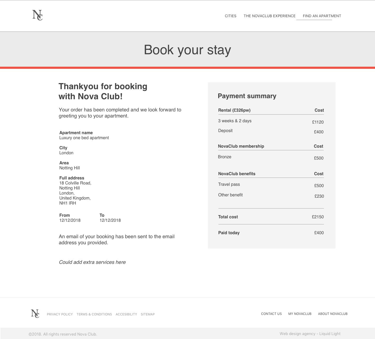View Terms & Conditions in the footer
375x339 pixels.
[x=94, y=314]
